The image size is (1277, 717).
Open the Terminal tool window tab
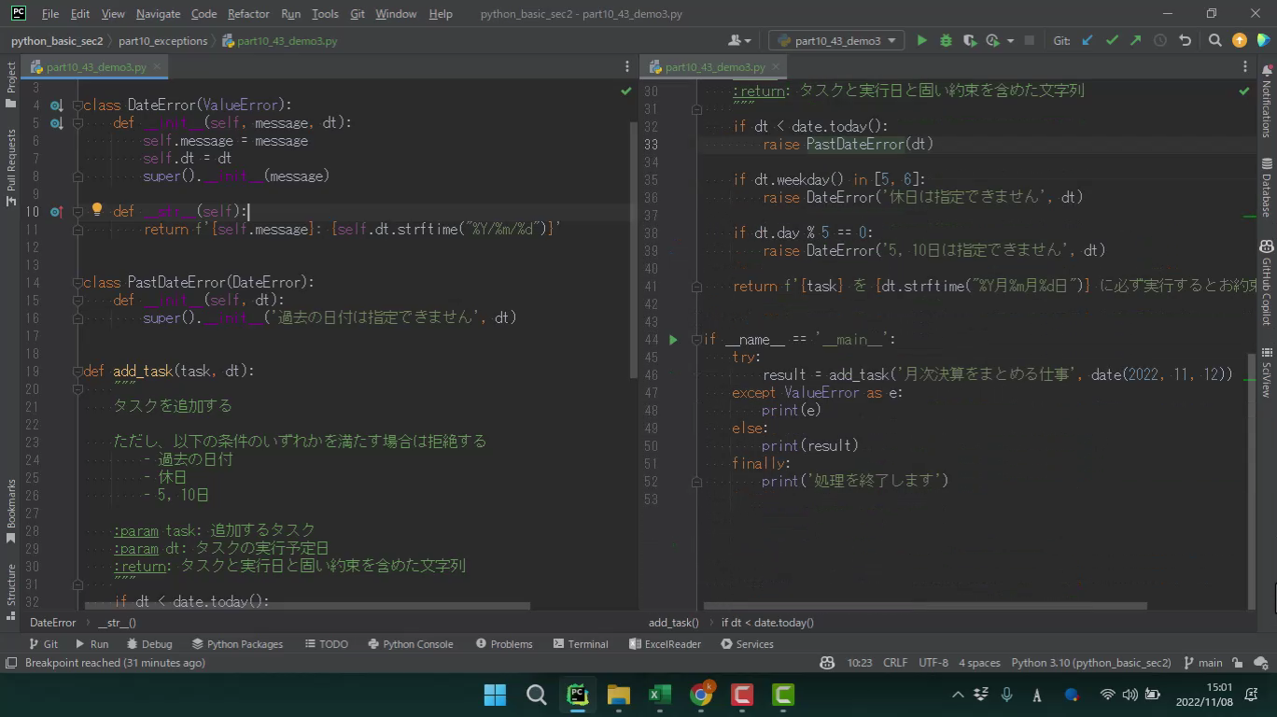pos(581,644)
